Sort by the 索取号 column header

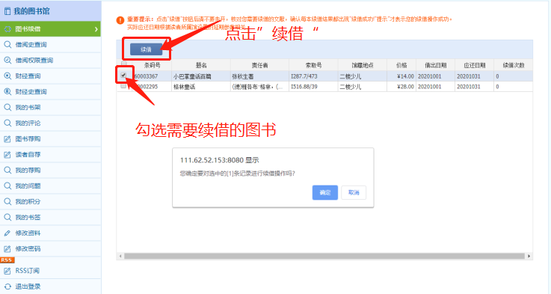click(313, 65)
